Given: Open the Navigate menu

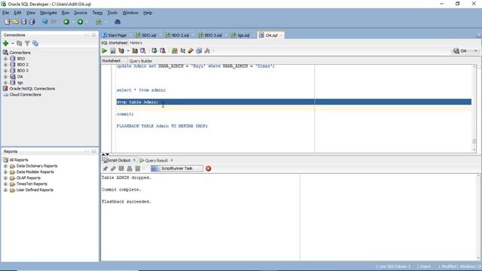Looking at the screenshot, I should (x=48, y=13).
